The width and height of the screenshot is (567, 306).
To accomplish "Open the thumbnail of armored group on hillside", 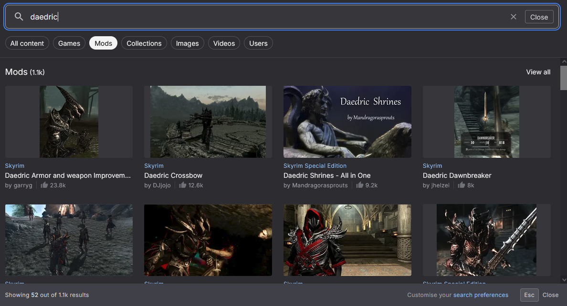I will point(69,240).
